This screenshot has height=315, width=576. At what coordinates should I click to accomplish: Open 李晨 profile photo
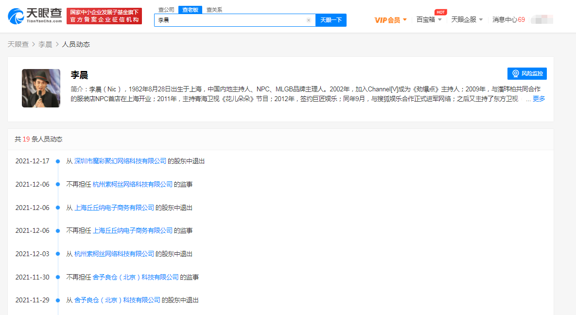tap(41, 88)
